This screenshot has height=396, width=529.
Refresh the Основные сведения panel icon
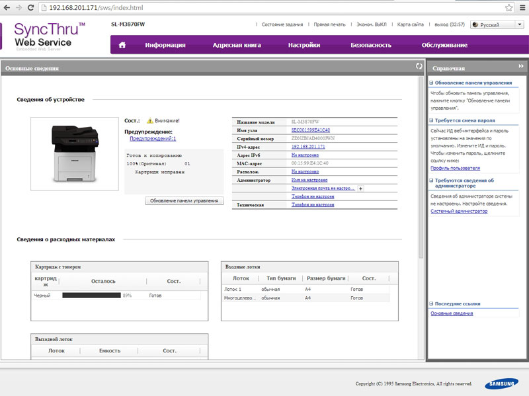tap(419, 66)
